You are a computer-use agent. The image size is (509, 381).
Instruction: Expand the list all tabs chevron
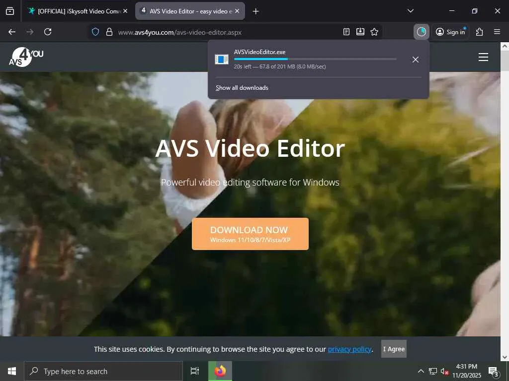click(x=410, y=11)
